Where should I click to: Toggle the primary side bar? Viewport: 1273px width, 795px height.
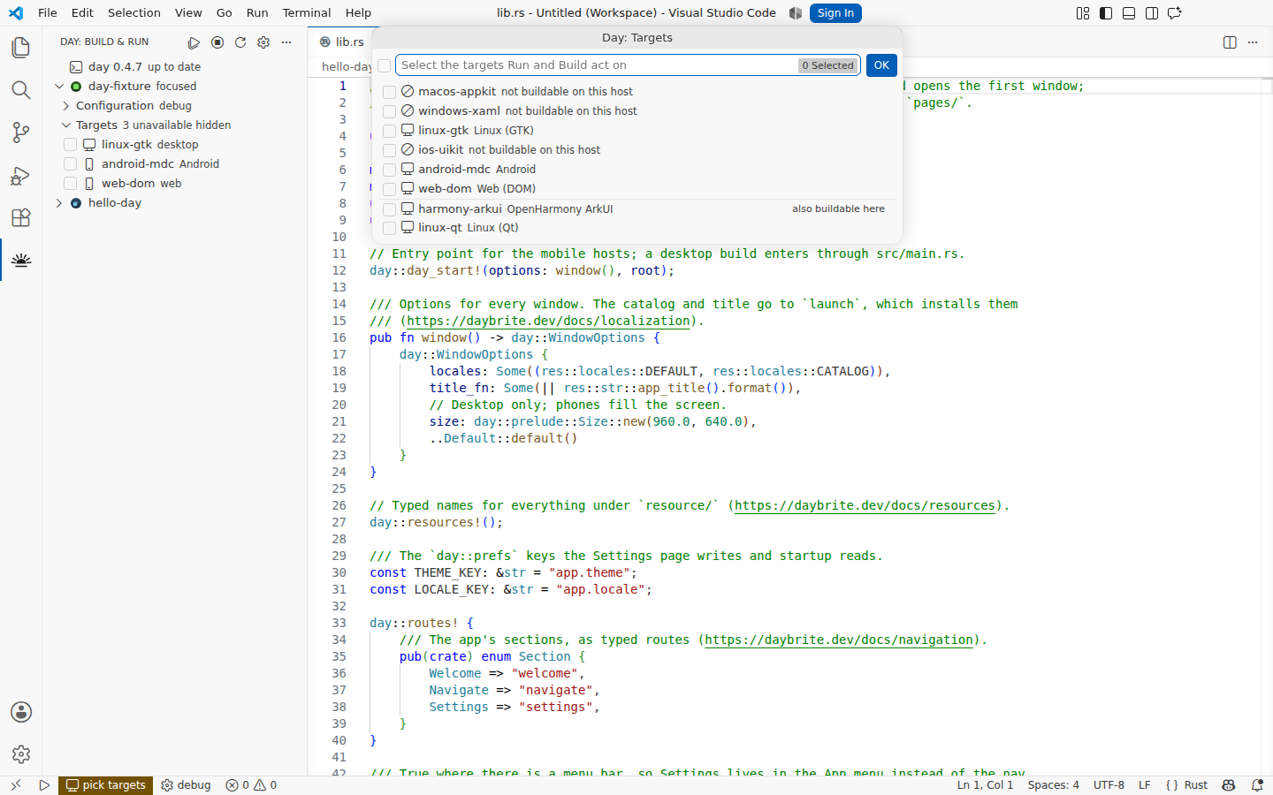1106,13
